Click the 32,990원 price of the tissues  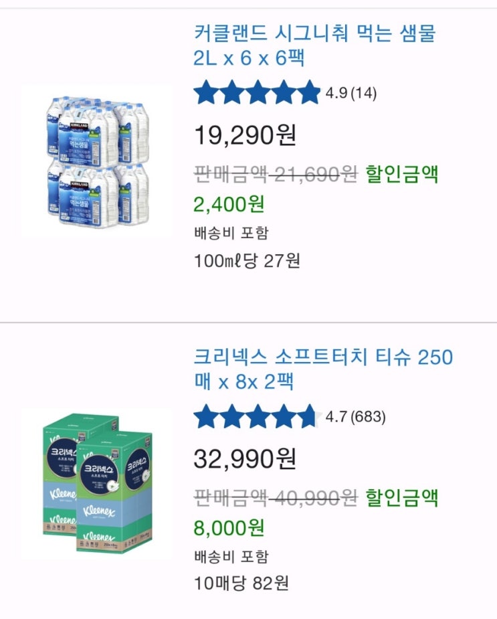coord(245,458)
